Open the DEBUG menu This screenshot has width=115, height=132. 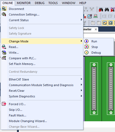tap(40, 3)
